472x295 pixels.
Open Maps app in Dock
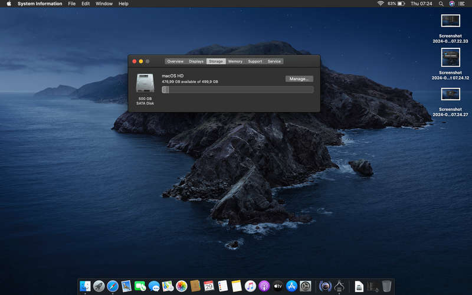point(168,286)
